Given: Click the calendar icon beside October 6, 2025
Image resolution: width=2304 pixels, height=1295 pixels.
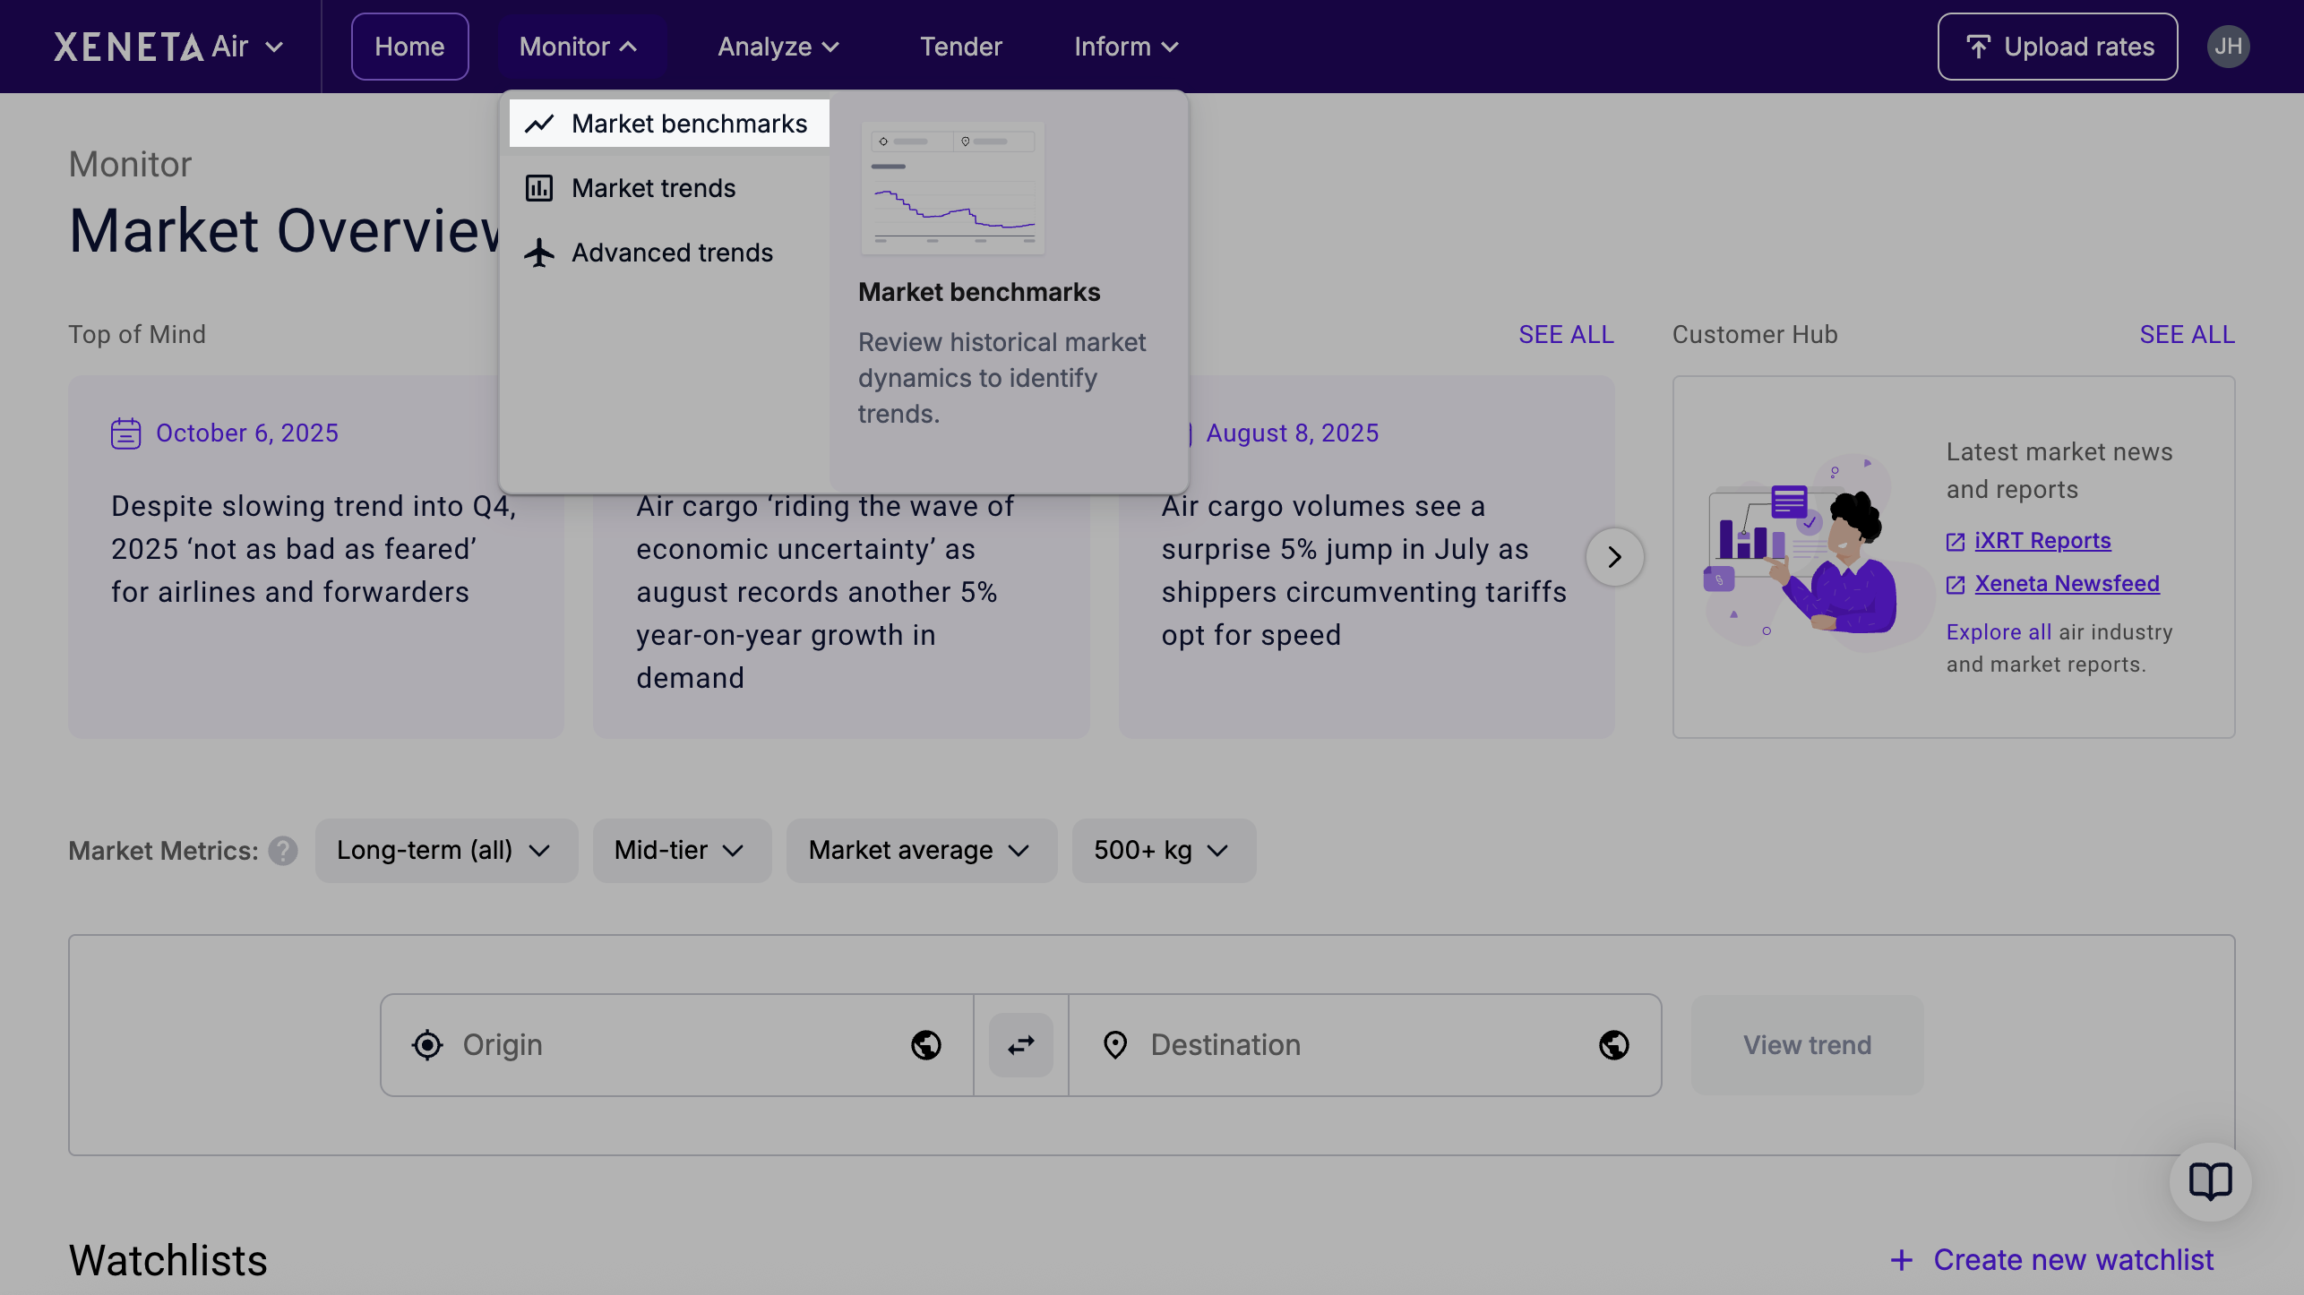Looking at the screenshot, I should pos(125,433).
